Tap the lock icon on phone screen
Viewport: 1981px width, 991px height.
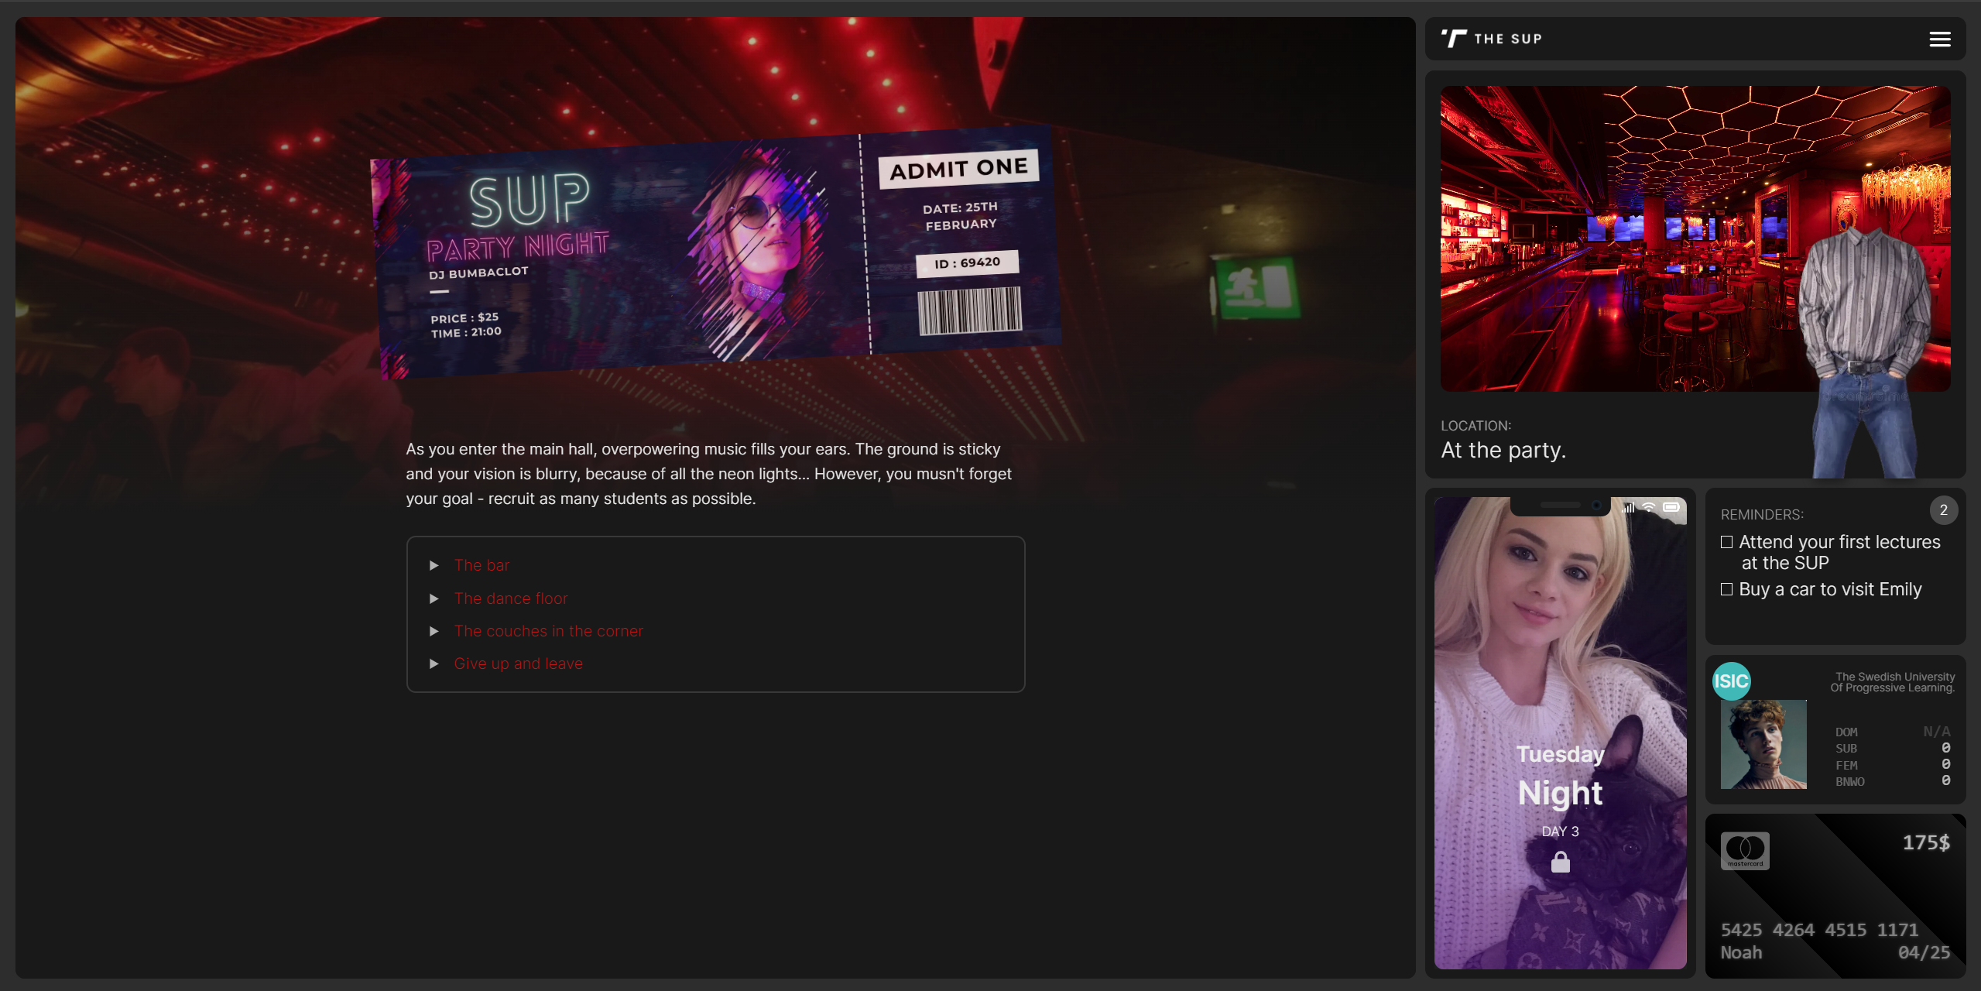point(1560,862)
